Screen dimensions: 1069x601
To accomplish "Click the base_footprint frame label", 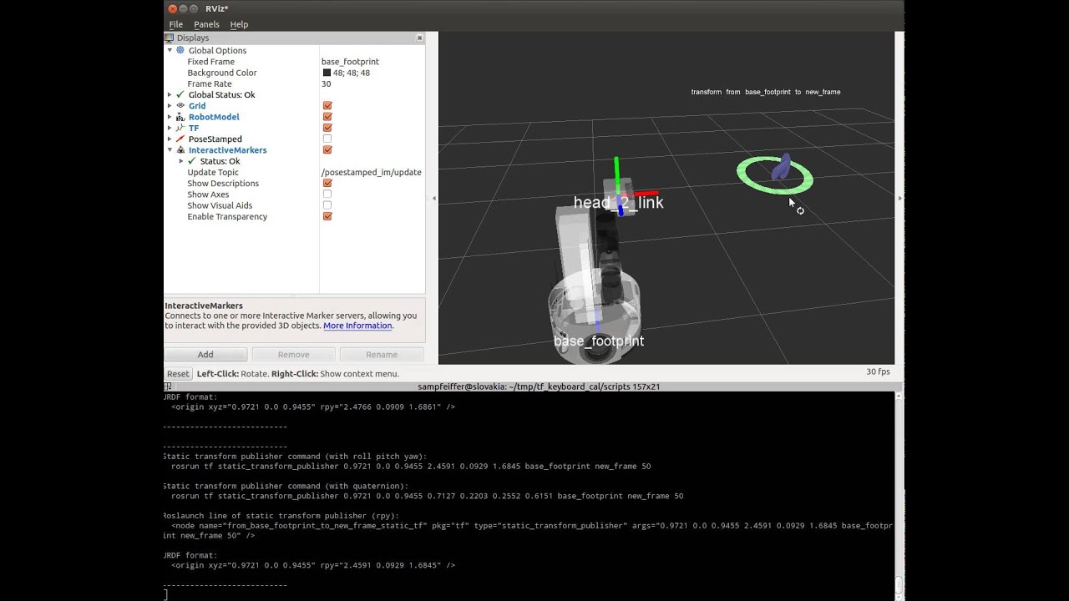I will point(599,341).
